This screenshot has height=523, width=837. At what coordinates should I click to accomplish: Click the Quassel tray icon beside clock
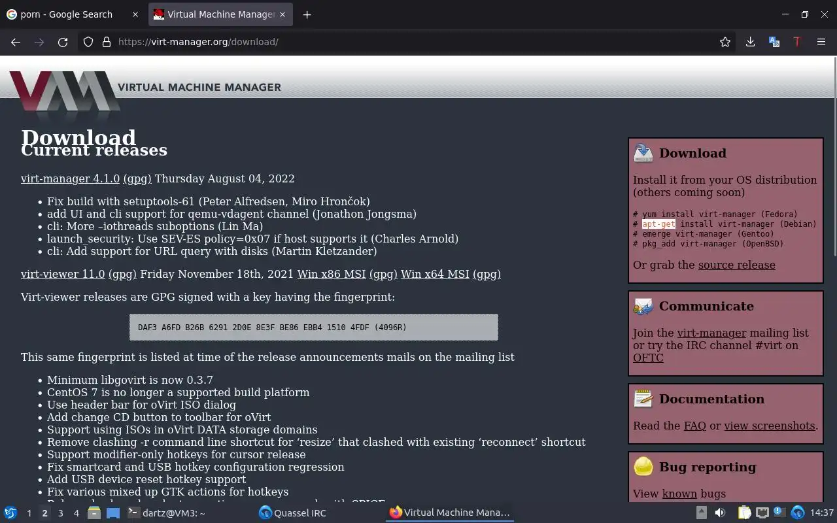pos(798,513)
